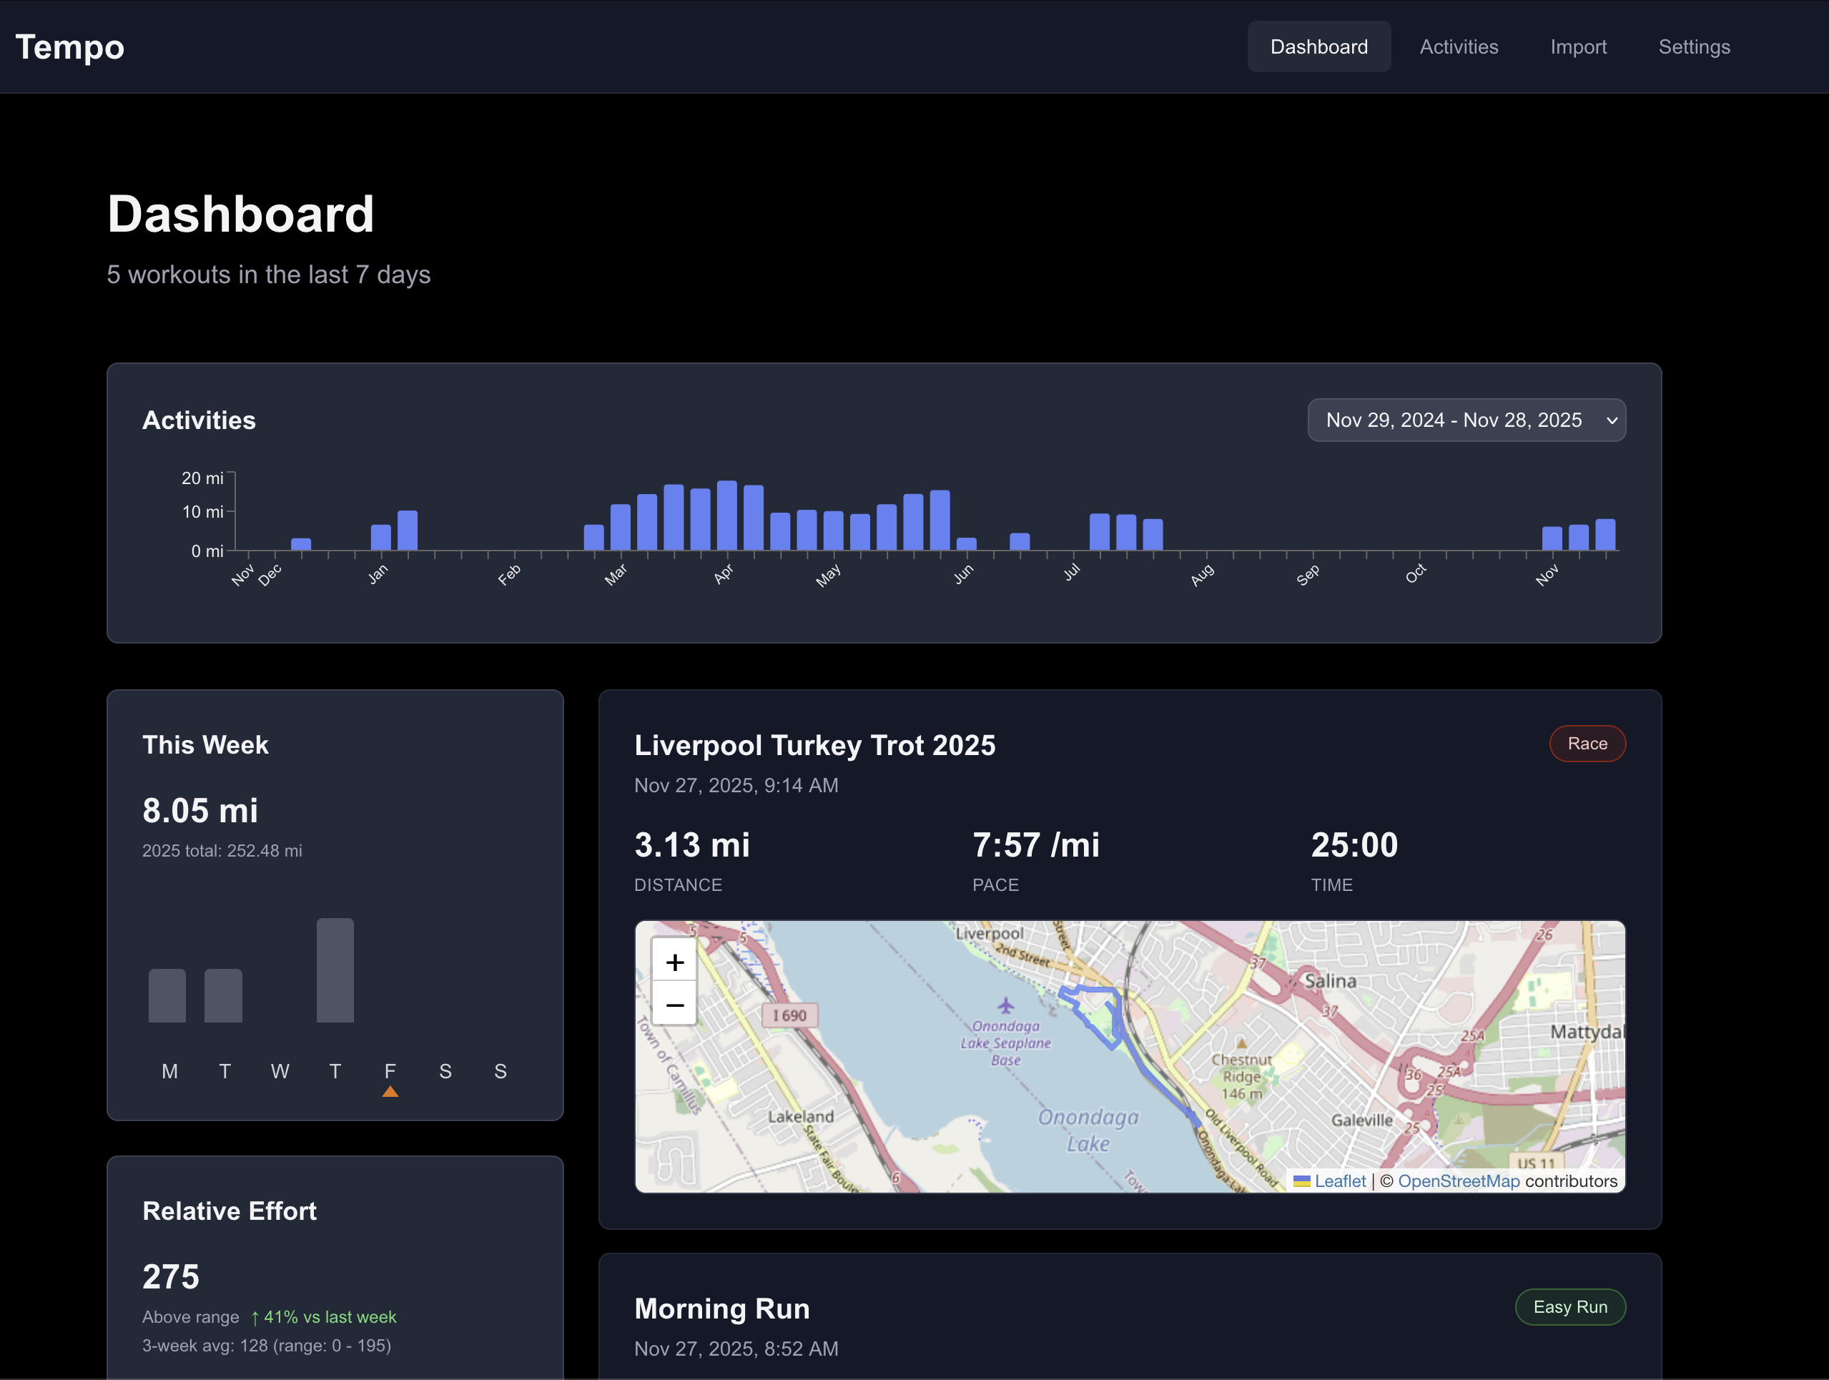1829x1380 pixels.
Task: Click the Chestnut Ridge peak marker
Action: [1241, 1043]
